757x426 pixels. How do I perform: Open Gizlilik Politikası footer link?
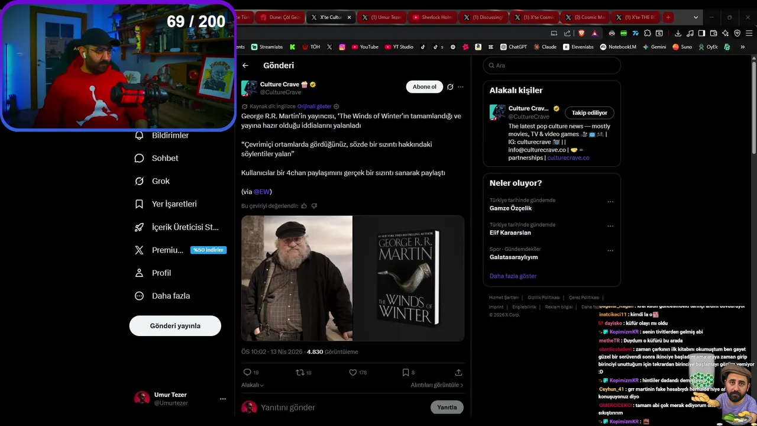(x=544, y=298)
